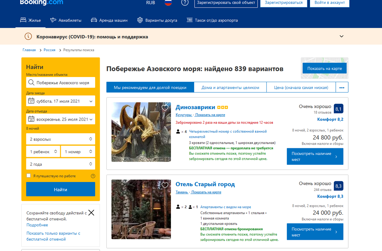Screen dimensions: 382x251
Task: Open Апартаменты с видом на море link
Action: point(225,207)
